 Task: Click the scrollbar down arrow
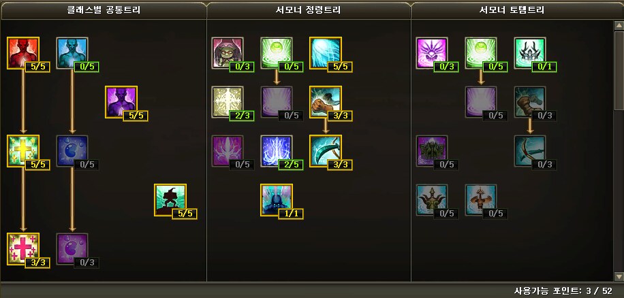(x=619, y=276)
